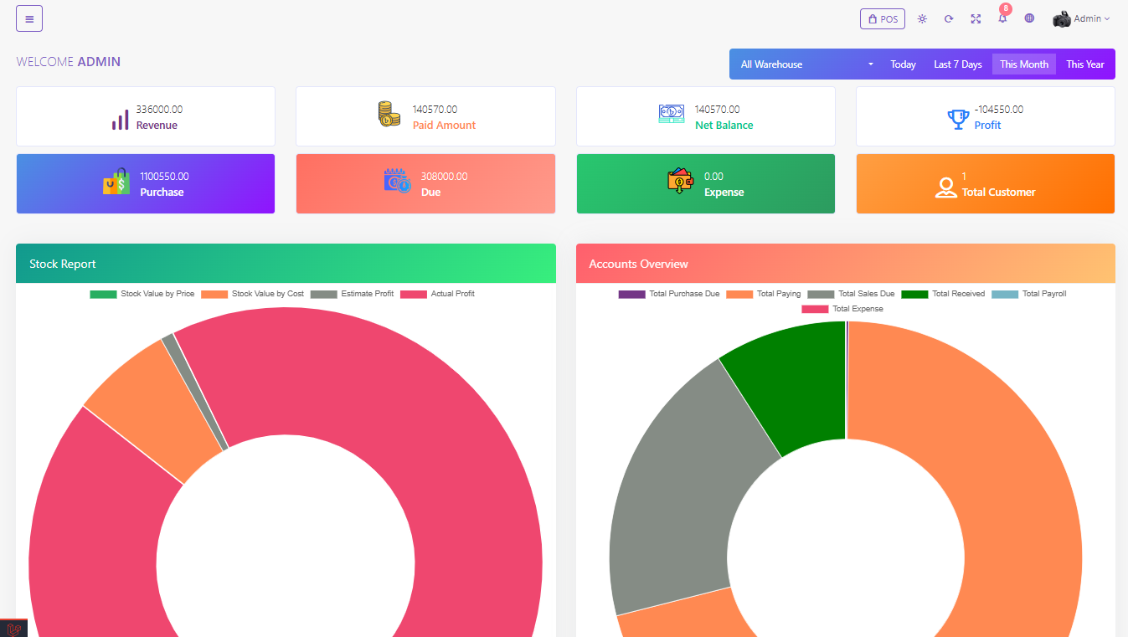Click Total Received color swatch in legend
This screenshot has height=637, width=1128.
click(914, 294)
